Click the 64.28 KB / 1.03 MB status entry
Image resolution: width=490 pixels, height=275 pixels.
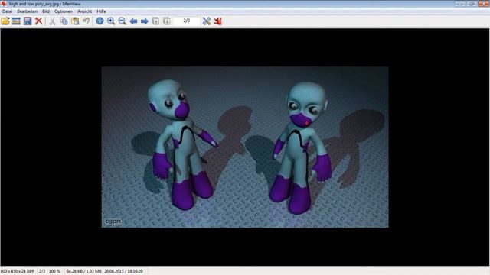coord(83,272)
